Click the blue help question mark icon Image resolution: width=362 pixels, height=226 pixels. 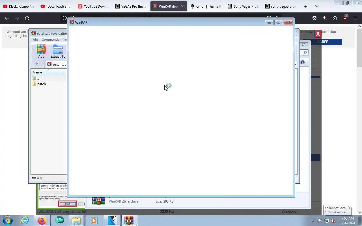(302, 62)
